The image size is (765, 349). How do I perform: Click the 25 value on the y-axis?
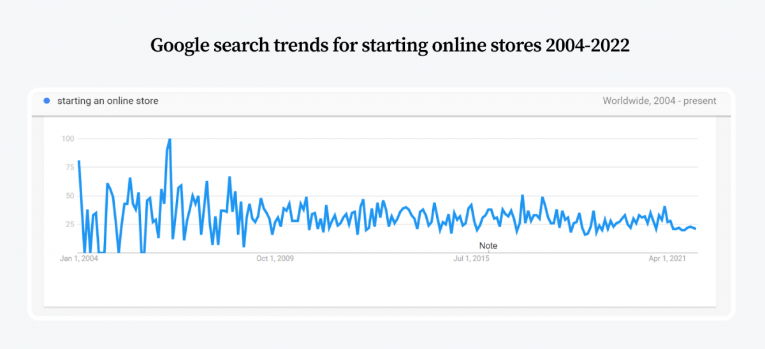[x=69, y=225]
